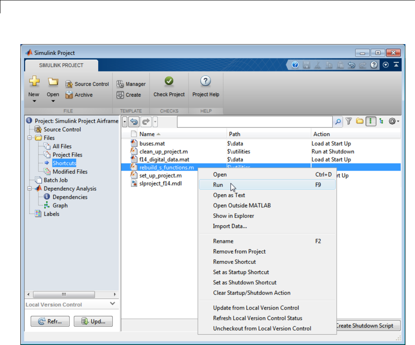
Task: Collapse the toolstrip with the up arrow
Action: pos(396,65)
